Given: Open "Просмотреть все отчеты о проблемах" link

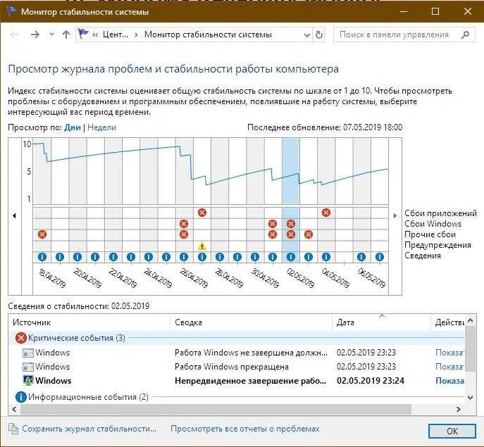Looking at the screenshot, I should (245, 429).
